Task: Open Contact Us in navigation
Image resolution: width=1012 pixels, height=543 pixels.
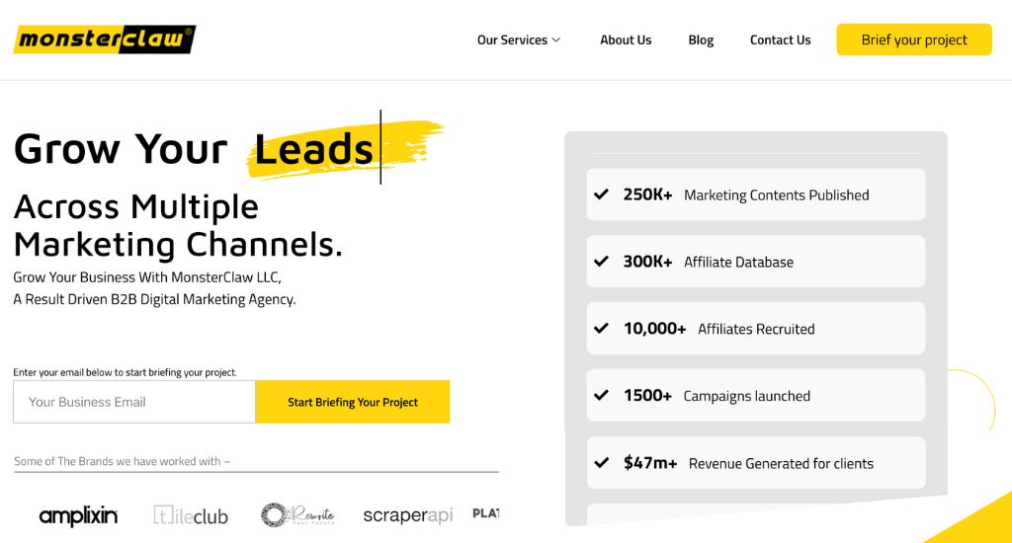Action: [780, 40]
